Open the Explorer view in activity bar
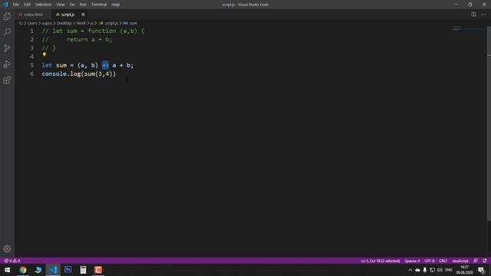The height and width of the screenshot is (276, 491). (x=7, y=16)
